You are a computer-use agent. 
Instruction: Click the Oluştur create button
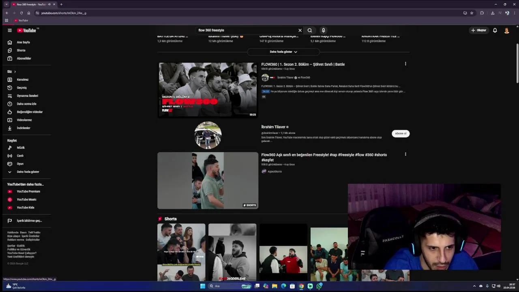coord(478,30)
